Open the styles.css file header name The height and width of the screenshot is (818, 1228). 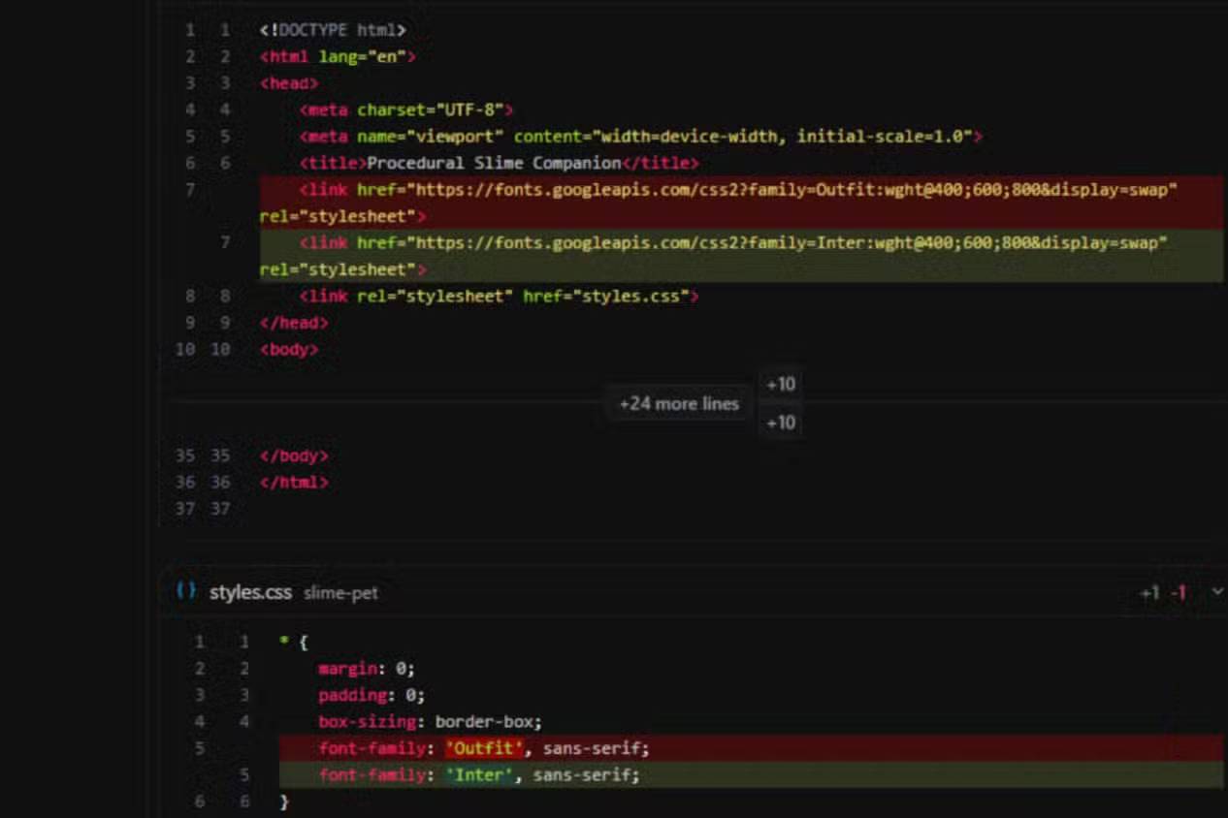[250, 592]
